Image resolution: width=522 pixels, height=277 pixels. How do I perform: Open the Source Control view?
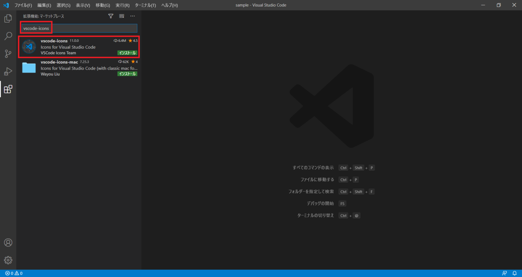pos(8,54)
